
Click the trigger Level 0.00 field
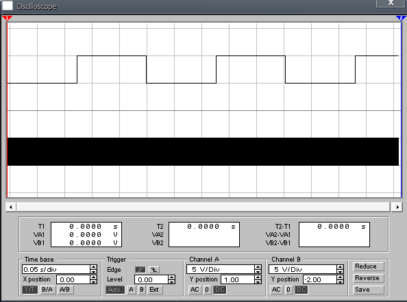point(151,279)
